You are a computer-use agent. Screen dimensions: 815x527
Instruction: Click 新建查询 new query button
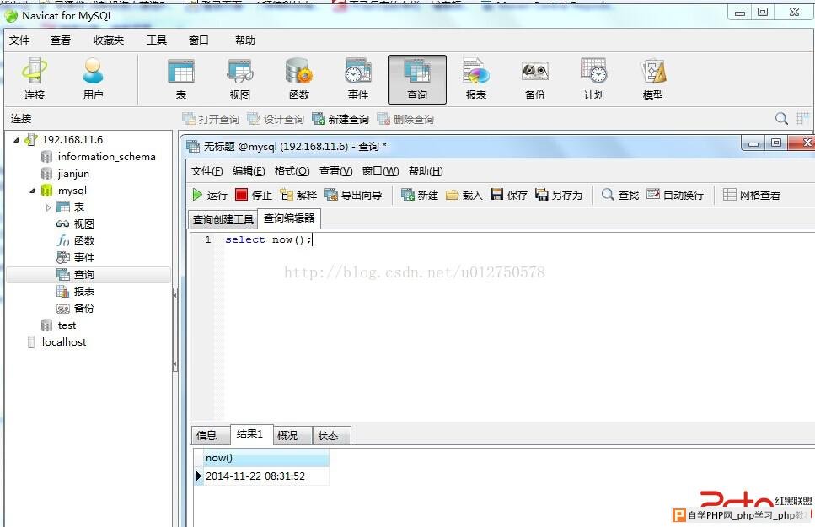340,119
